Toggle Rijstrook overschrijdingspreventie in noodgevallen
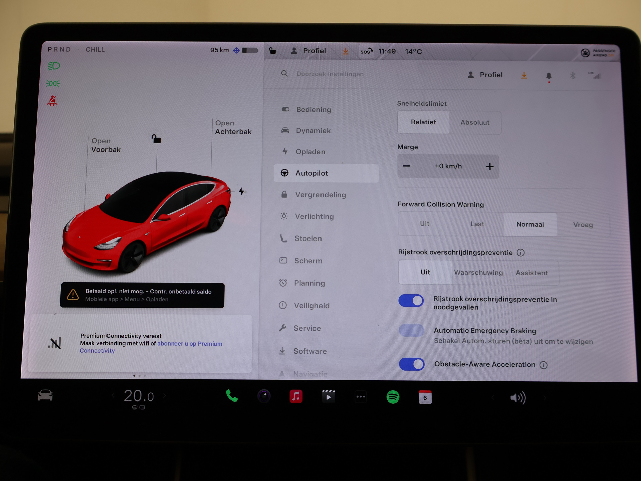This screenshot has width=641, height=481. (x=411, y=301)
